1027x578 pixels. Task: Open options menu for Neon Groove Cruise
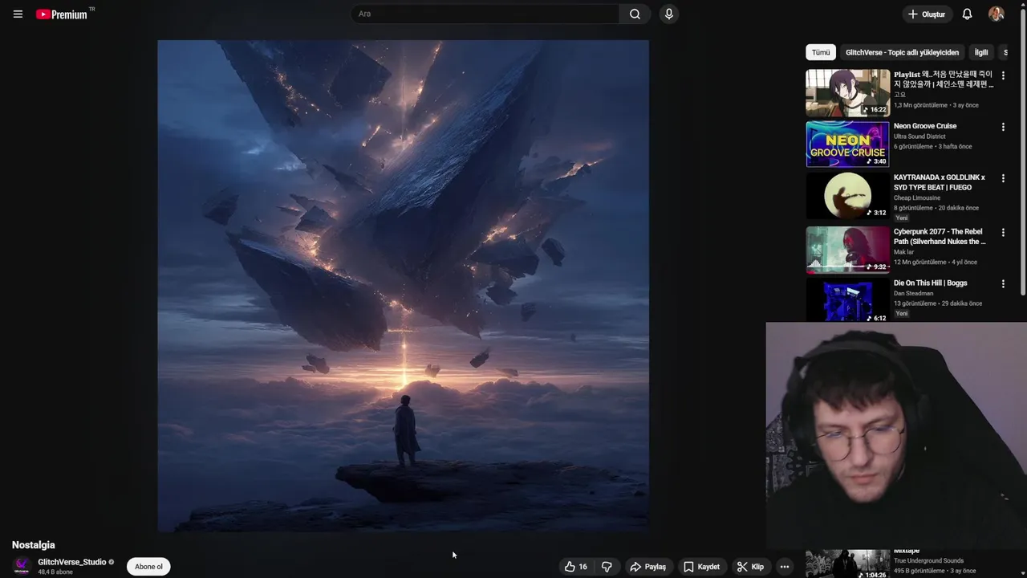click(1003, 127)
